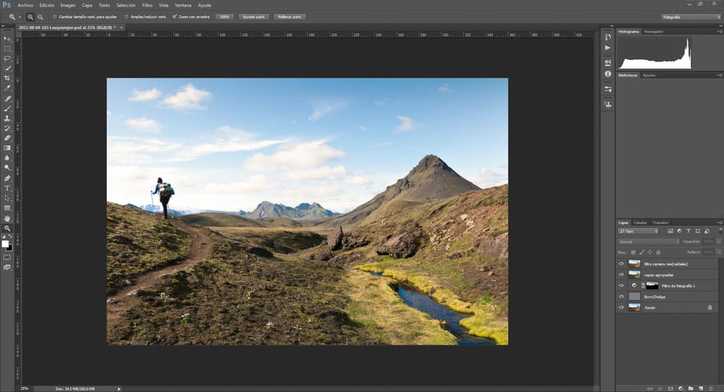This screenshot has width=724, height=392.
Task: Switch to the Canales tab
Action: tap(640, 222)
